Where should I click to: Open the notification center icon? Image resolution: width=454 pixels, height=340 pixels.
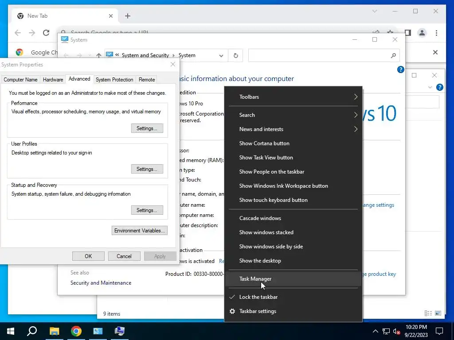pos(439,331)
